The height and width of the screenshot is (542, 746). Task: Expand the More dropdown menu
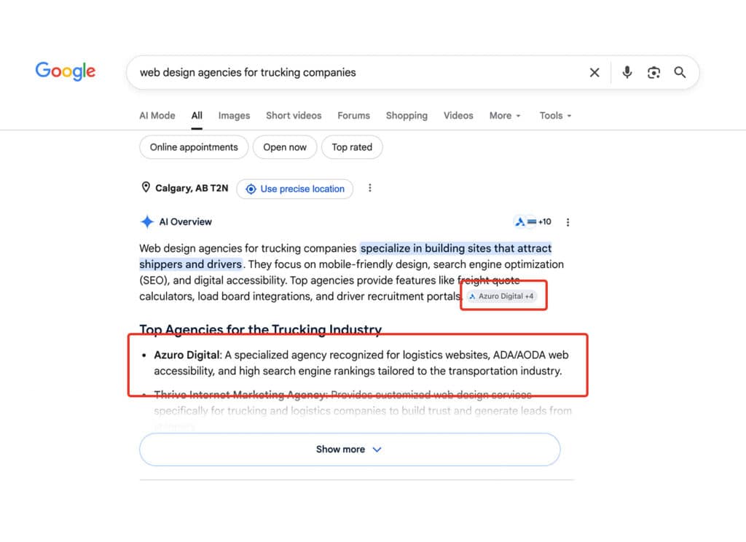coord(505,116)
